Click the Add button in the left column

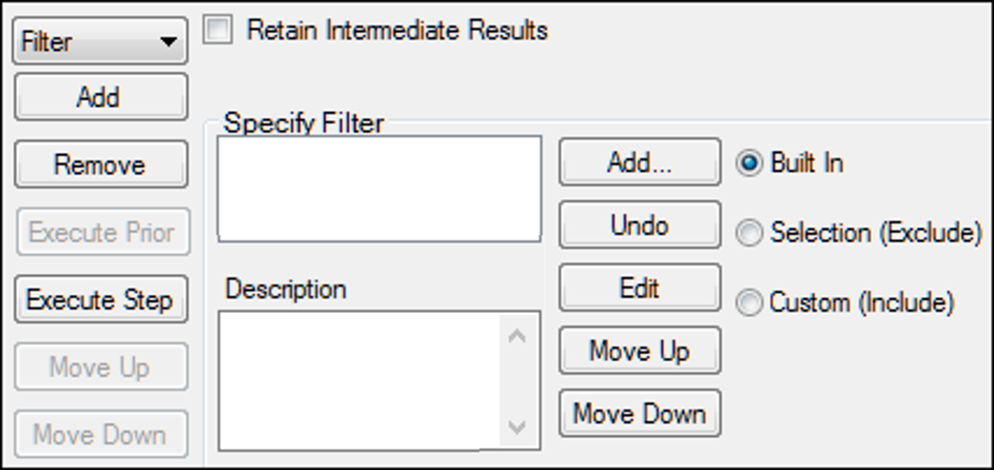click(100, 97)
